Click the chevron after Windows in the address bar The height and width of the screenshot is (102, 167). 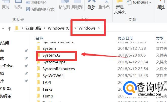(x=99, y=28)
